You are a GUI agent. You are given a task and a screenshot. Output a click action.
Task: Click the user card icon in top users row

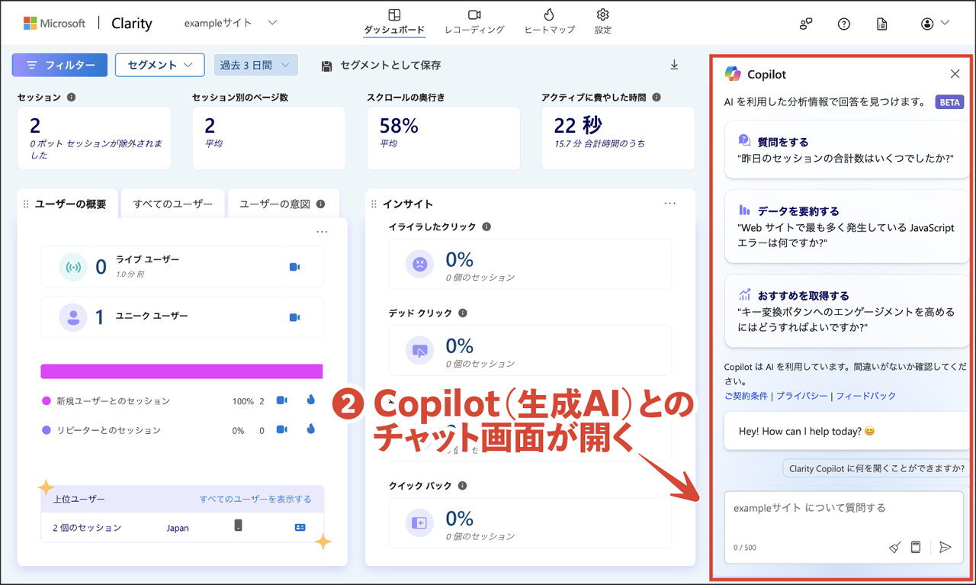click(x=300, y=527)
